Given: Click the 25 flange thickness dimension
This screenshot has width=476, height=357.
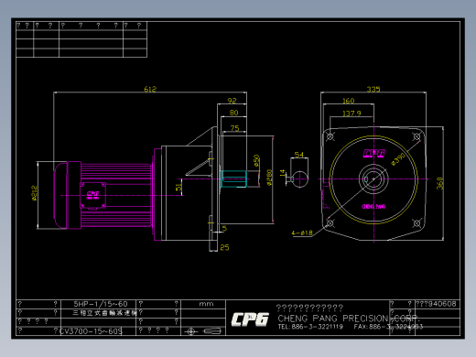Looking at the screenshot, I should click(x=224, y=247).
